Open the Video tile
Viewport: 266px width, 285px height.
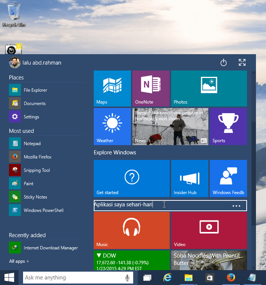pyautogui.click(x=209, y=230)
